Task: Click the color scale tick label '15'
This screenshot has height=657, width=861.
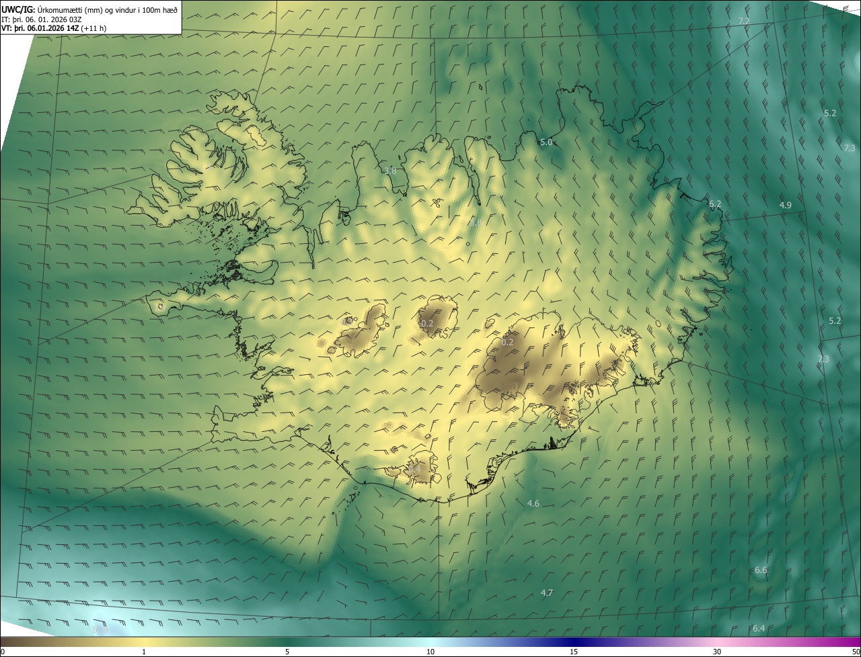Action: (574, 652)
